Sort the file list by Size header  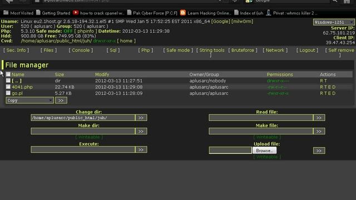[60, 74]
